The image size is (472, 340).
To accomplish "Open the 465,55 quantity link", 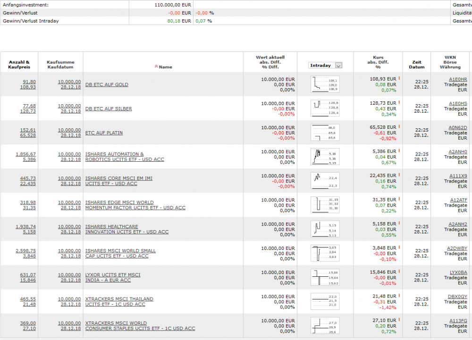I will 28,299.
